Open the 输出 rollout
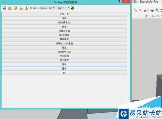This screenshot has height=119, width=162. 64,48
